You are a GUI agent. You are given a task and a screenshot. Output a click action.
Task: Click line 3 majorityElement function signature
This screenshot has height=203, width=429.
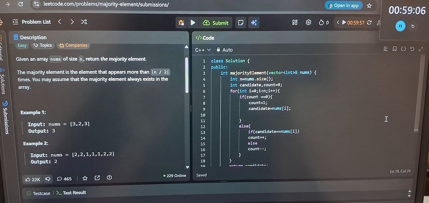tap(269, 73)
